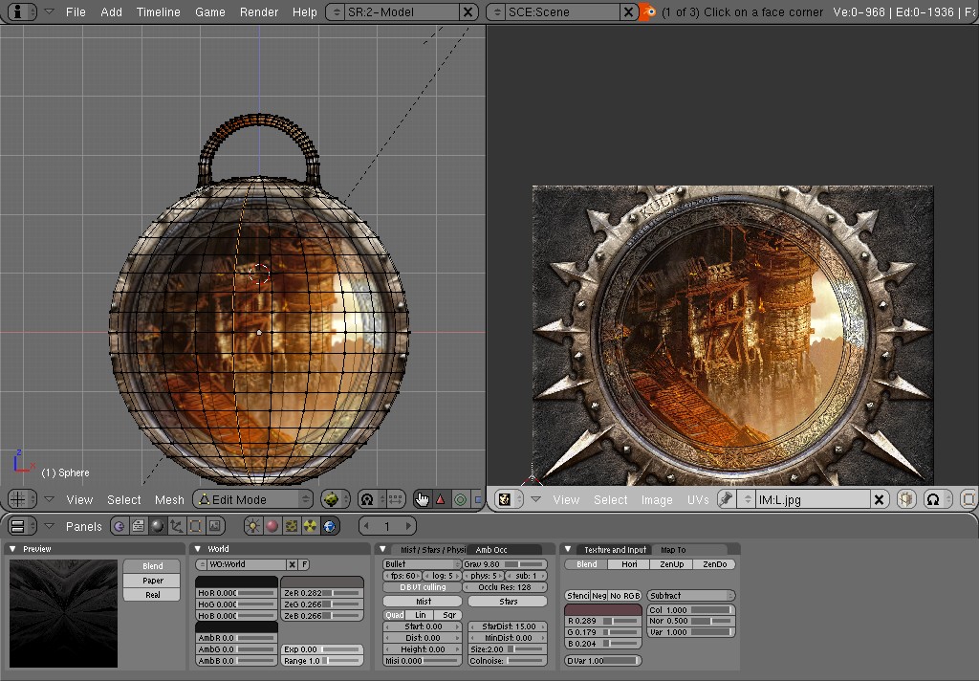Click the WO:World name field
The image size is (979, 681).
(x=246, y=564)
